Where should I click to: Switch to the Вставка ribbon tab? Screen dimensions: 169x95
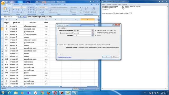[16, 5]
